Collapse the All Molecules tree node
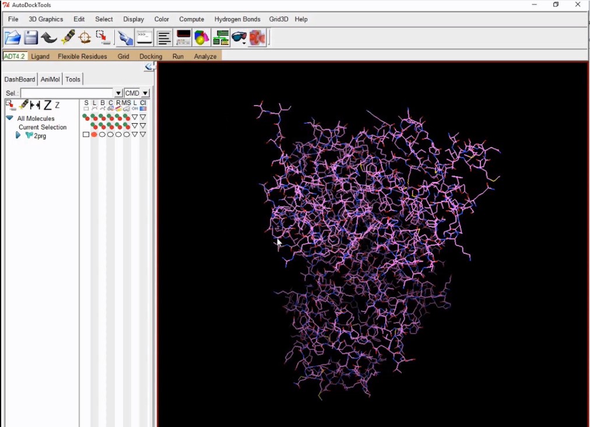 coord(9,118)
